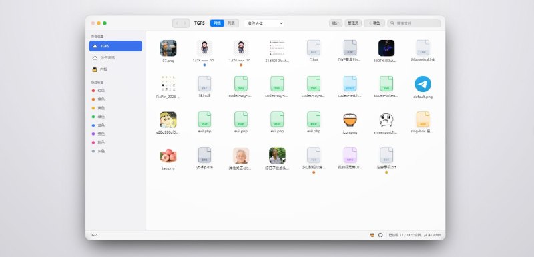The width and height of the screenshot is (534, 257).
Task: Select the elderly man portrait image
Action: pyautogui.click(x=241, y=156)
